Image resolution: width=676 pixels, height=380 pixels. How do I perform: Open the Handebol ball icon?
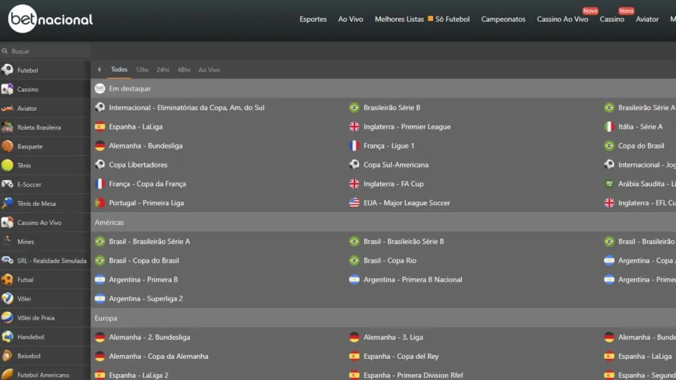tap(7, 336)
